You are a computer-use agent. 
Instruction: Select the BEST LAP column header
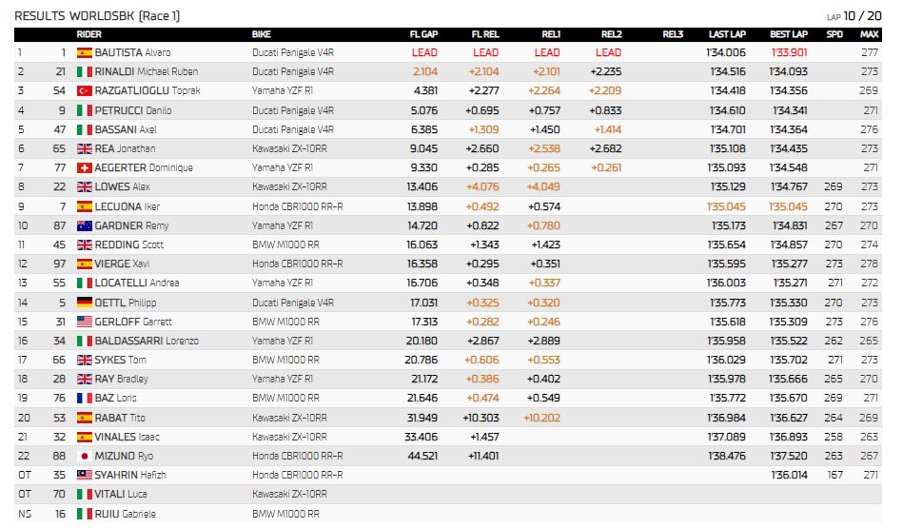coord(789,34)
